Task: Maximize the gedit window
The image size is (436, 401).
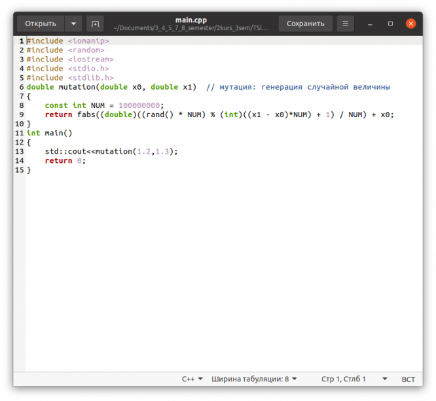Action: pyautogui.click(x=391, y=24)
